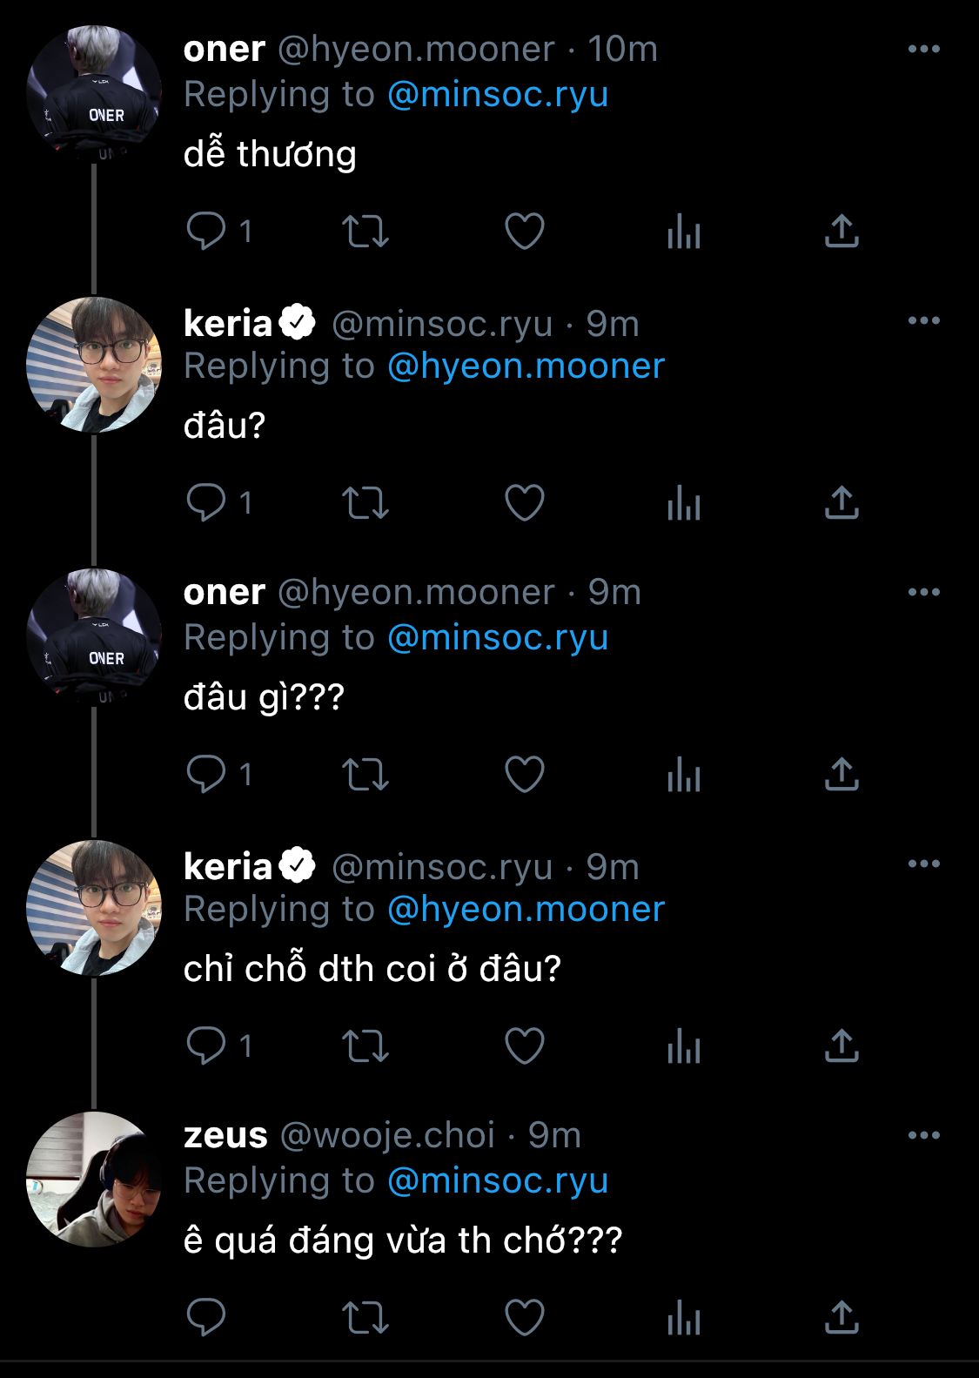Open @minsoc.ryu mention link in oner's first reply
The image size is (979, 1378).
[x=497, y=94]
